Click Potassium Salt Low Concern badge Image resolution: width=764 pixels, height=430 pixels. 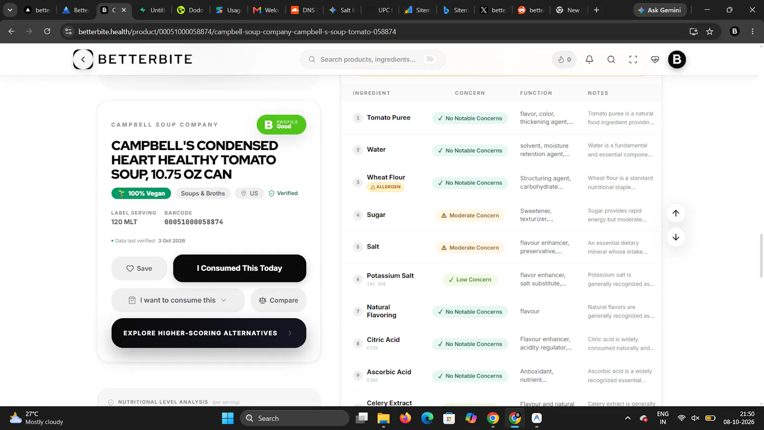(470, 280)
